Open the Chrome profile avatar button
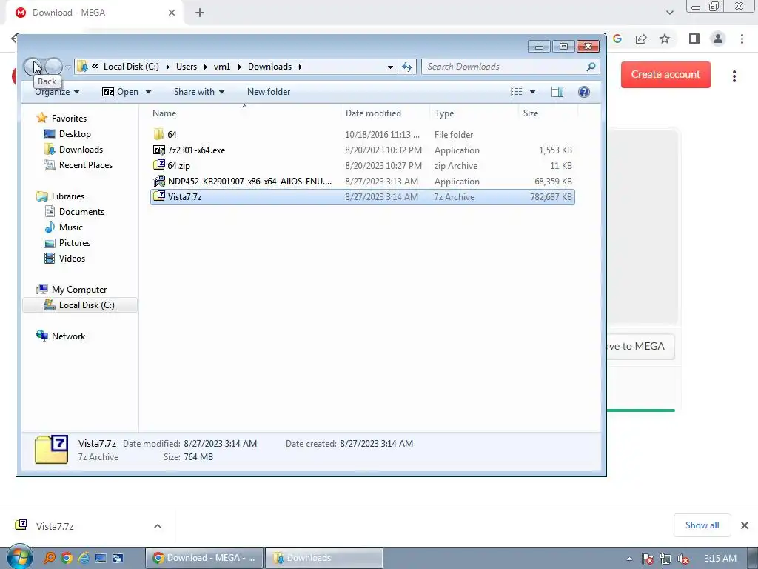Screen dimensions: 758x569 718,39
